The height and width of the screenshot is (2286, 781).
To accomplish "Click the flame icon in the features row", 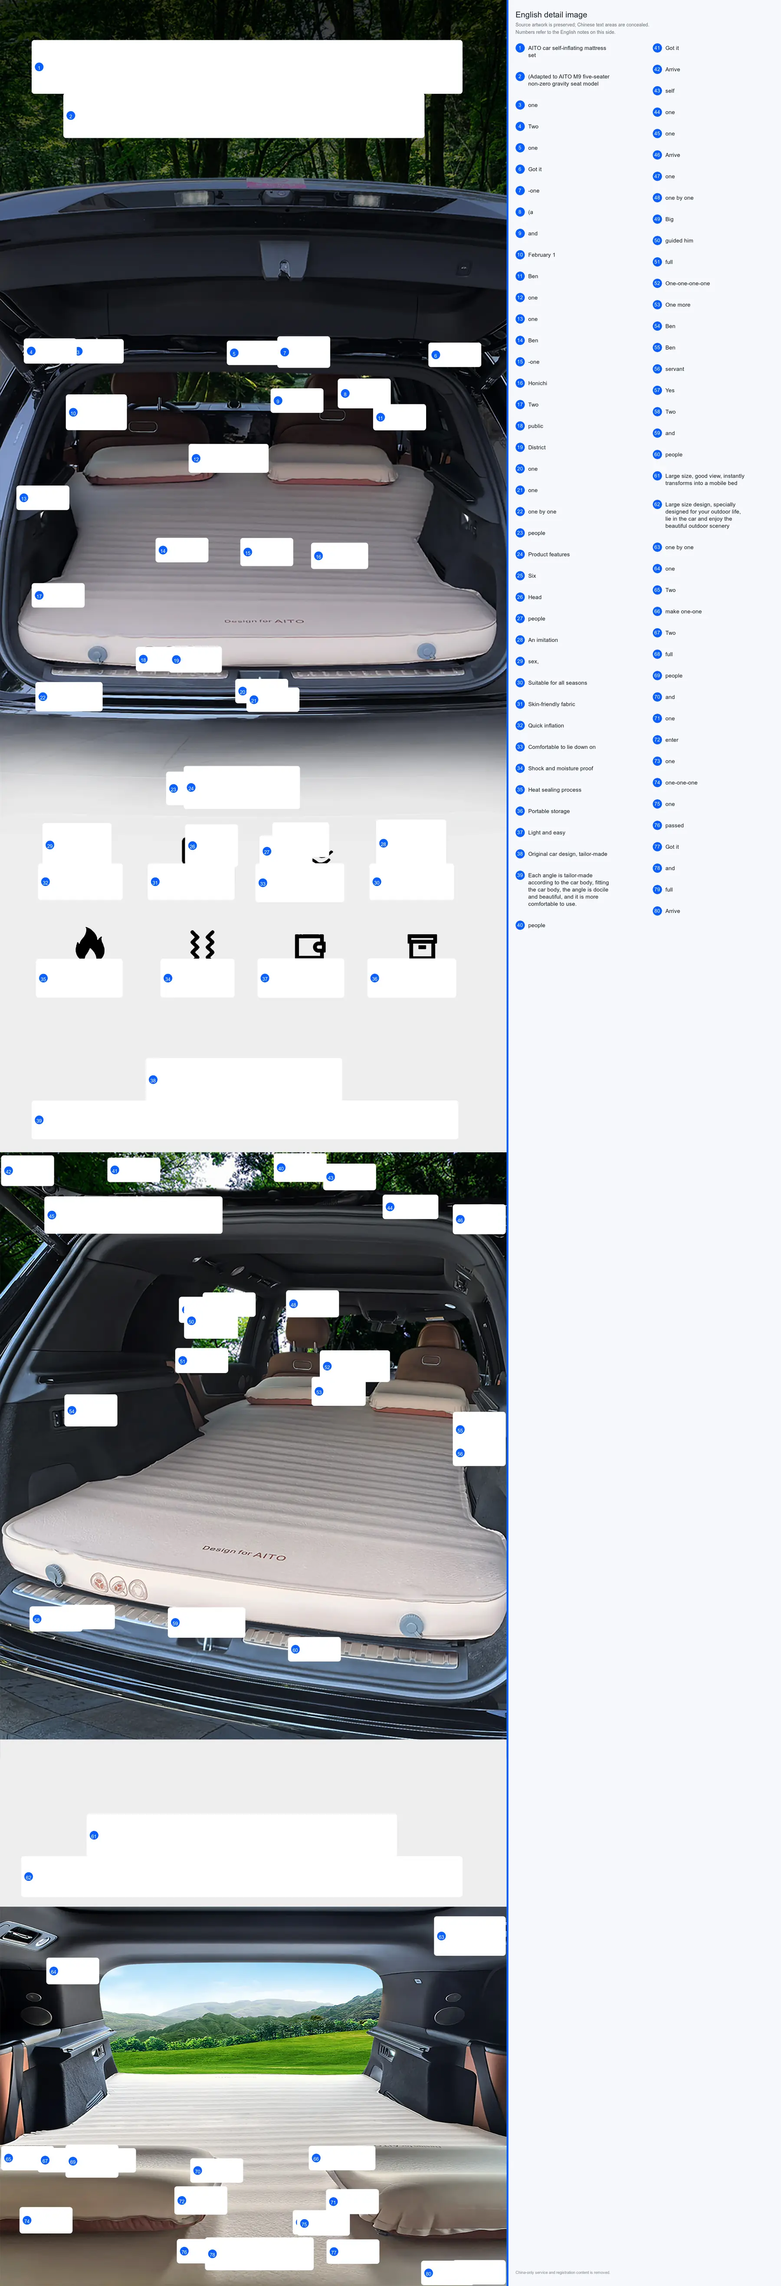I will click(x=89, y=943).
